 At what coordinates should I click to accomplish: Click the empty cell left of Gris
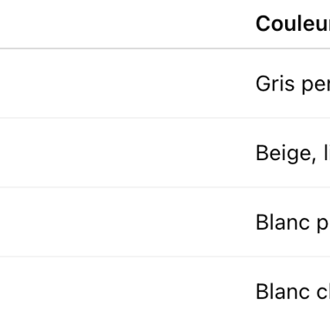click(x=123, y=84)
